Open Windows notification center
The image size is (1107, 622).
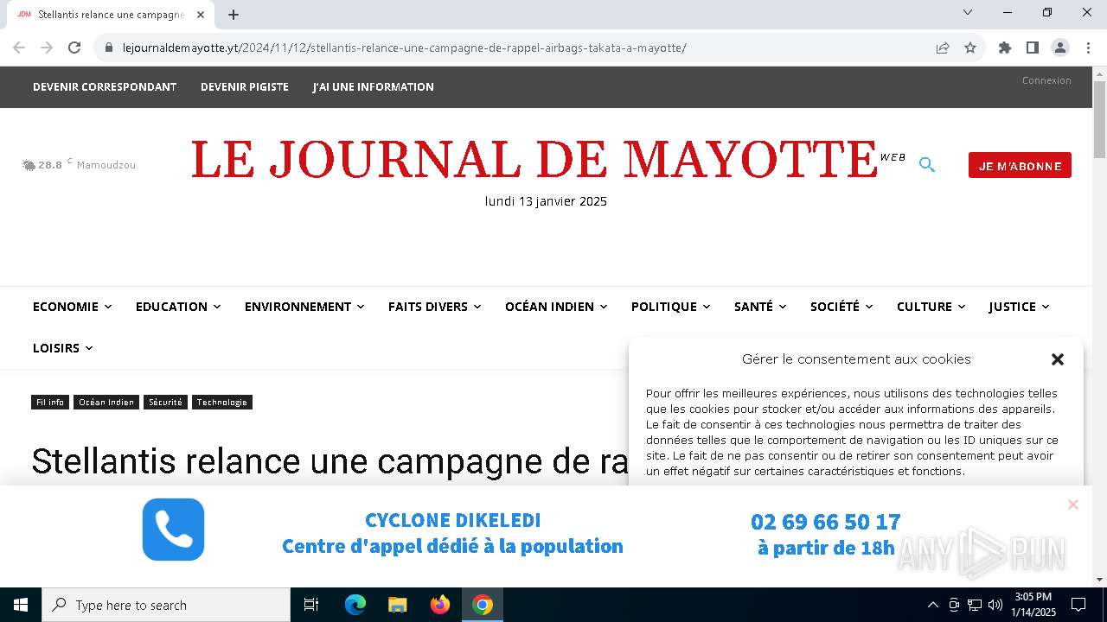pyautogui.click(x=1078, y=605)
